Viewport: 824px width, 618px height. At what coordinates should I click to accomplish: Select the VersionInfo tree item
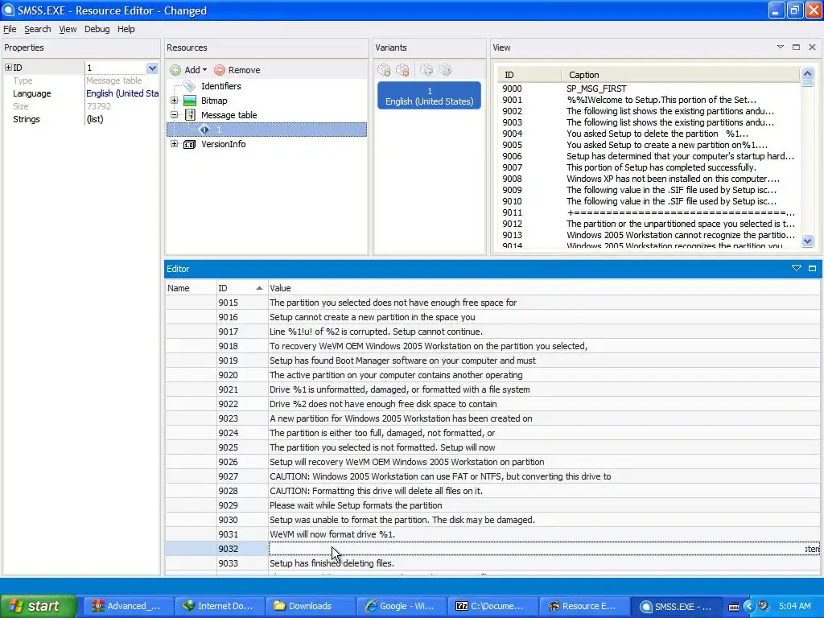click(x=224, y=144)
